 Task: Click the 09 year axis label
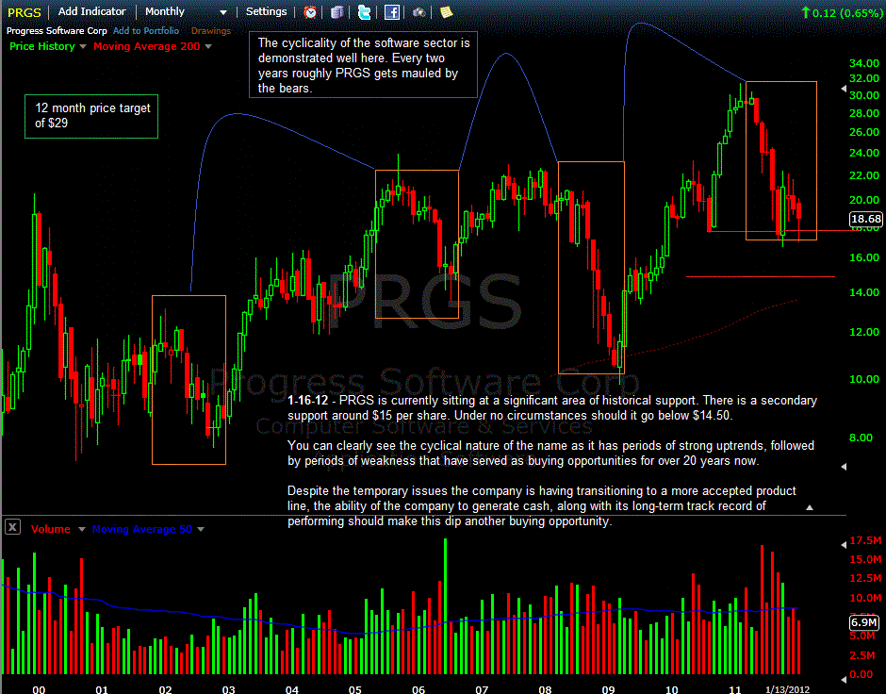coord(608,689)
